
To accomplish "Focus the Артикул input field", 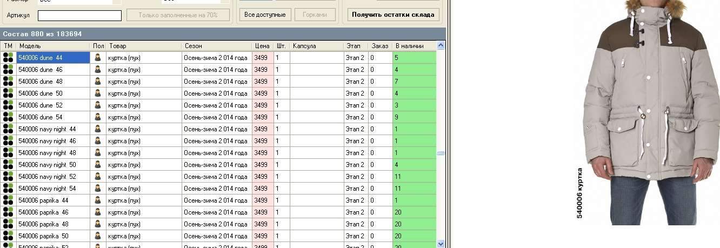I will click(x=79, y=16).
